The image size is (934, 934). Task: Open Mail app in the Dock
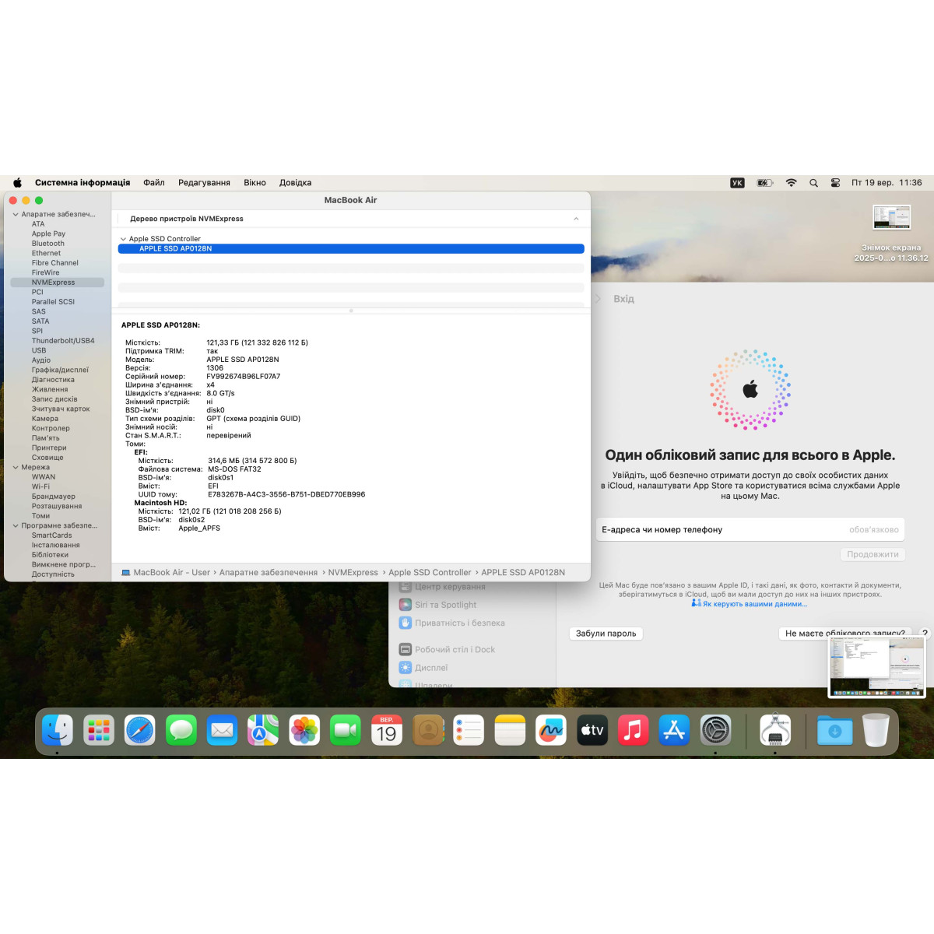pyautogui.click(x=223, y=730)
